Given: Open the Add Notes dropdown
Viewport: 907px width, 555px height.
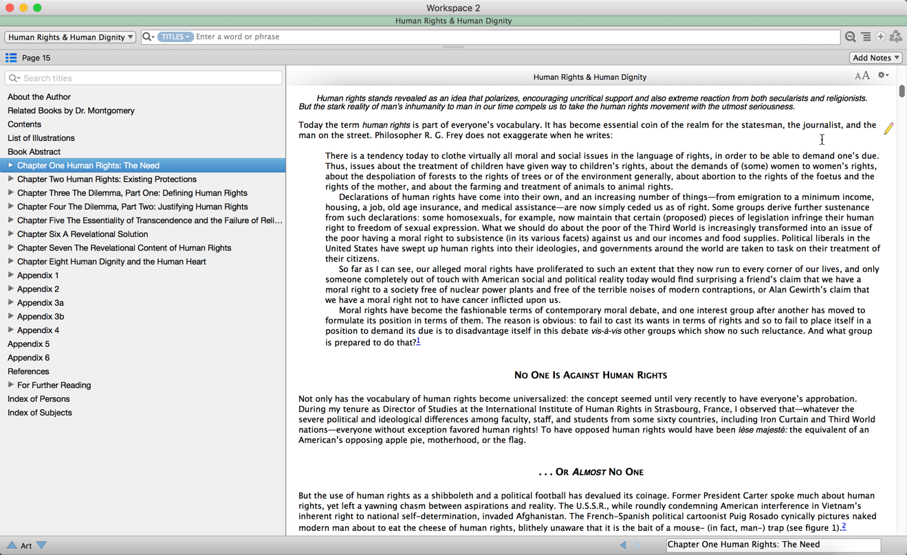Looking at the screenshot, I should [x=876, y=58].
